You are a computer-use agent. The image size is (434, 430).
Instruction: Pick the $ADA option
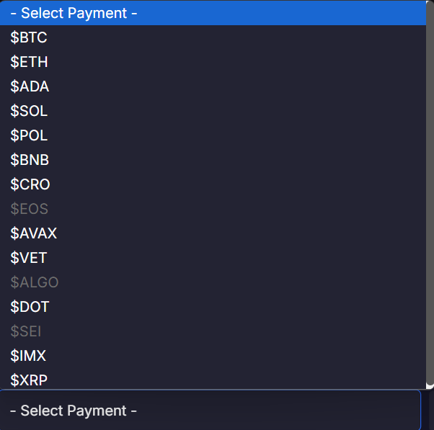(213, 86)
